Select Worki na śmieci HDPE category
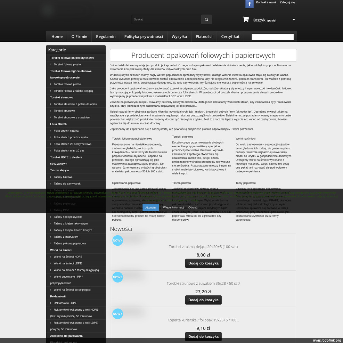 (x=68, y=257)
